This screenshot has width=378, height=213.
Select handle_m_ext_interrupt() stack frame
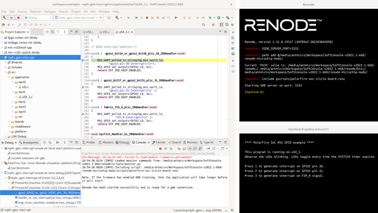click(x=48, y=198)
